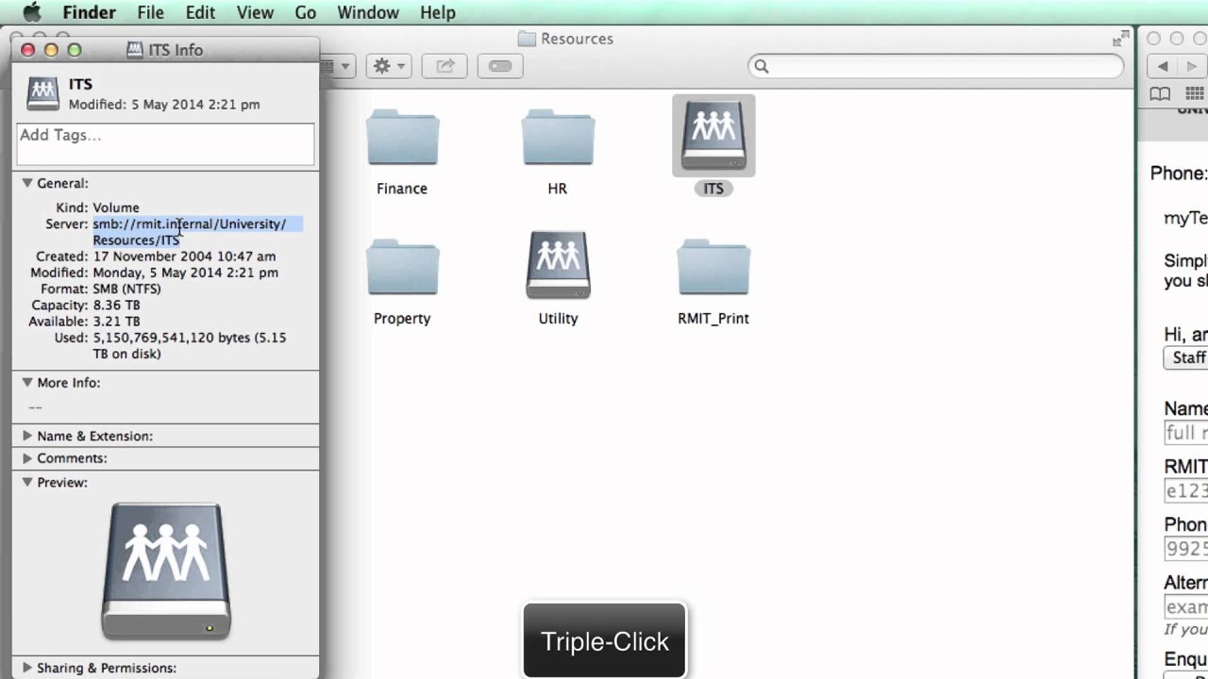Open the Help menu
1208x679 pixels.
(x=438, y=12)
